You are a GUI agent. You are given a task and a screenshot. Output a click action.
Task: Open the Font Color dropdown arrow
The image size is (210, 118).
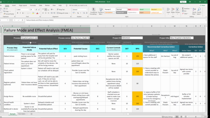tap(39, 13)
